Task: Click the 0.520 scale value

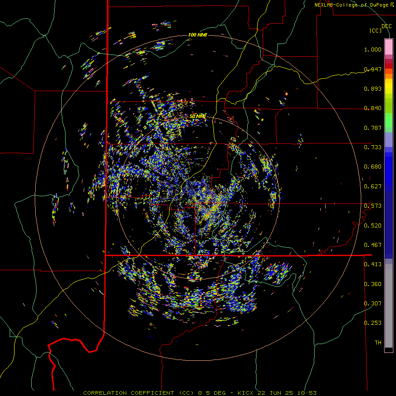Action: [373, 226]
